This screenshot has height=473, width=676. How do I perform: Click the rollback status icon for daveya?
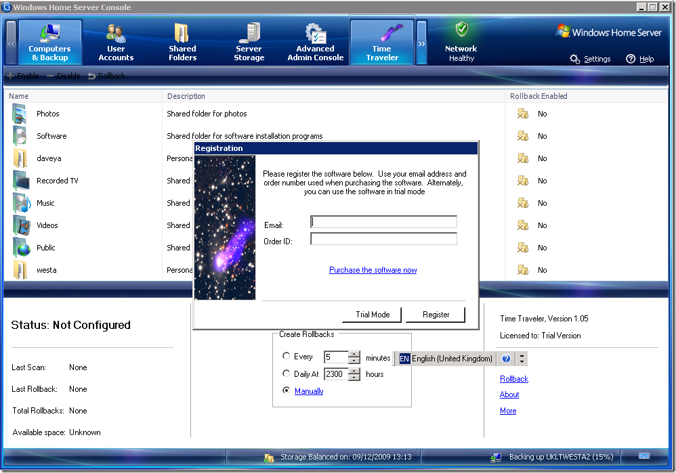(x=522, y=158)
